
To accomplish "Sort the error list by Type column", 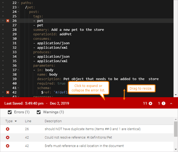I will (x=11, y=121).
